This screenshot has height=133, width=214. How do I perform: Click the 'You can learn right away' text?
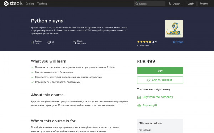(x=154, y=89)
